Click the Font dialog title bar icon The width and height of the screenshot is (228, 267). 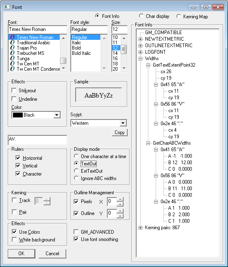click(x=7, y=7)
